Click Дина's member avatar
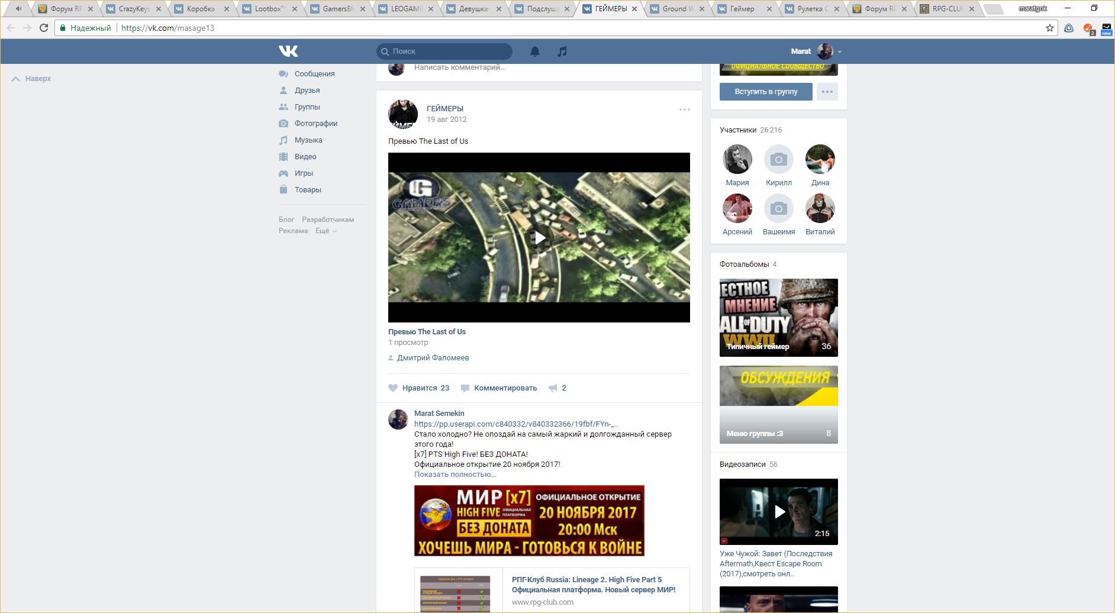 (x=820, y=159)
